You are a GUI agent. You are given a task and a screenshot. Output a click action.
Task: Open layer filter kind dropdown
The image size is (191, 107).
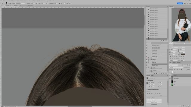pos(174,65)
